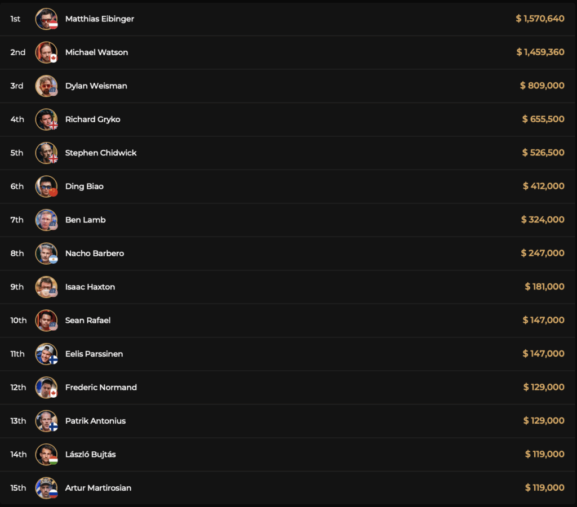The image size is (577, 507).
Task: Click Patrik Antonius's avatar icon
Action: (x=46, y=421)
